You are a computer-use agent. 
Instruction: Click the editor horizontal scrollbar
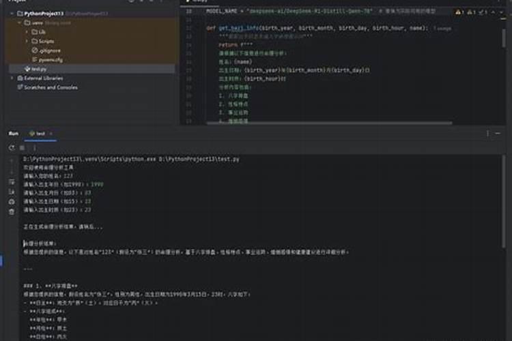pos(329,123)
